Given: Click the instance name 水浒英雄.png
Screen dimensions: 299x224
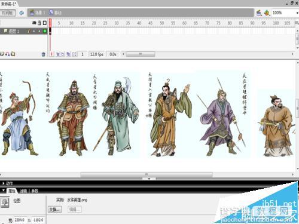Looking at the screenshot, I should coord(77,200).
